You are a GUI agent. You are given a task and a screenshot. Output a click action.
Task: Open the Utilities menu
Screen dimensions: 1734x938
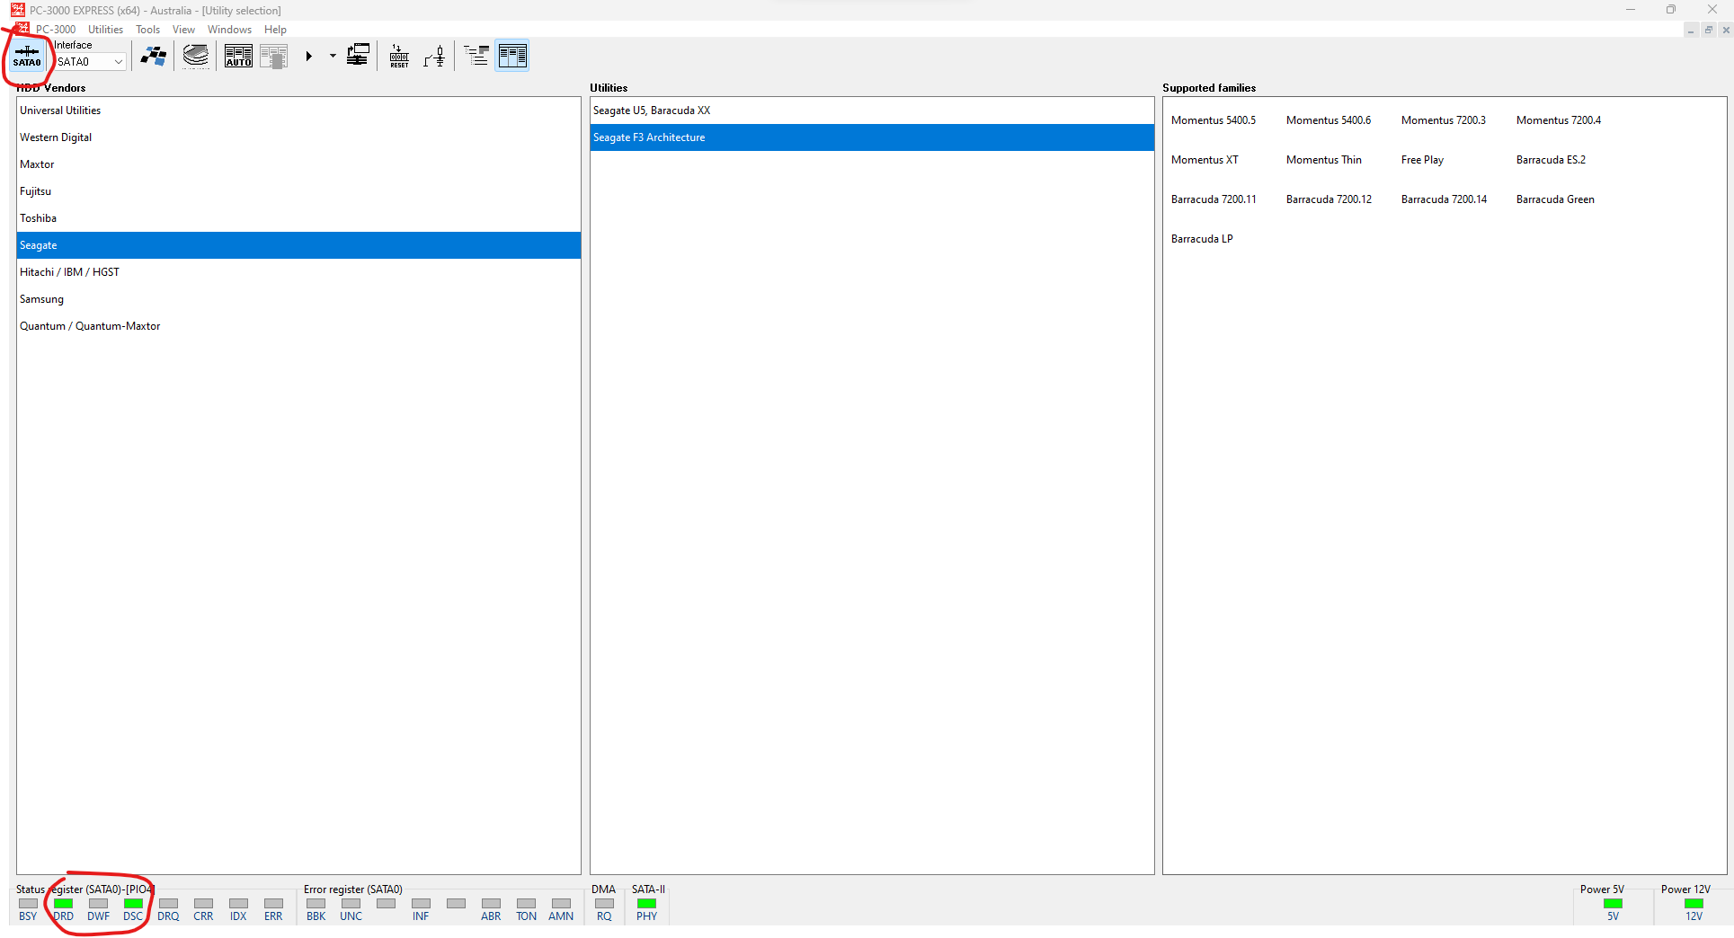[x=105, y=30]
